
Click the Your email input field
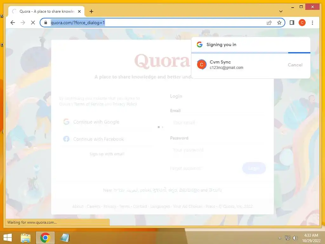(218, 123)
